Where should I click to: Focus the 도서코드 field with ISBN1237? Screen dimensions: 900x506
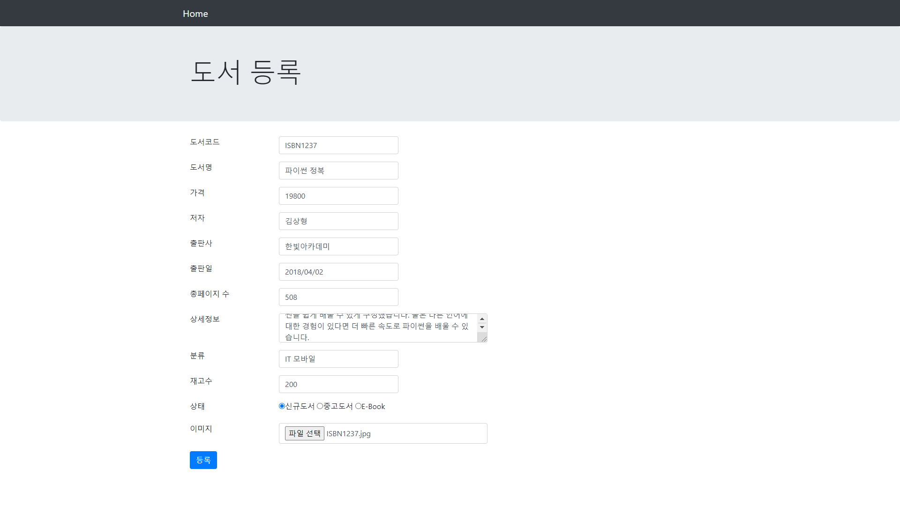(x=338, y=145)
